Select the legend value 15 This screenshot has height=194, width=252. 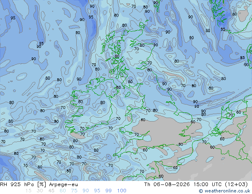pos(28,191)
